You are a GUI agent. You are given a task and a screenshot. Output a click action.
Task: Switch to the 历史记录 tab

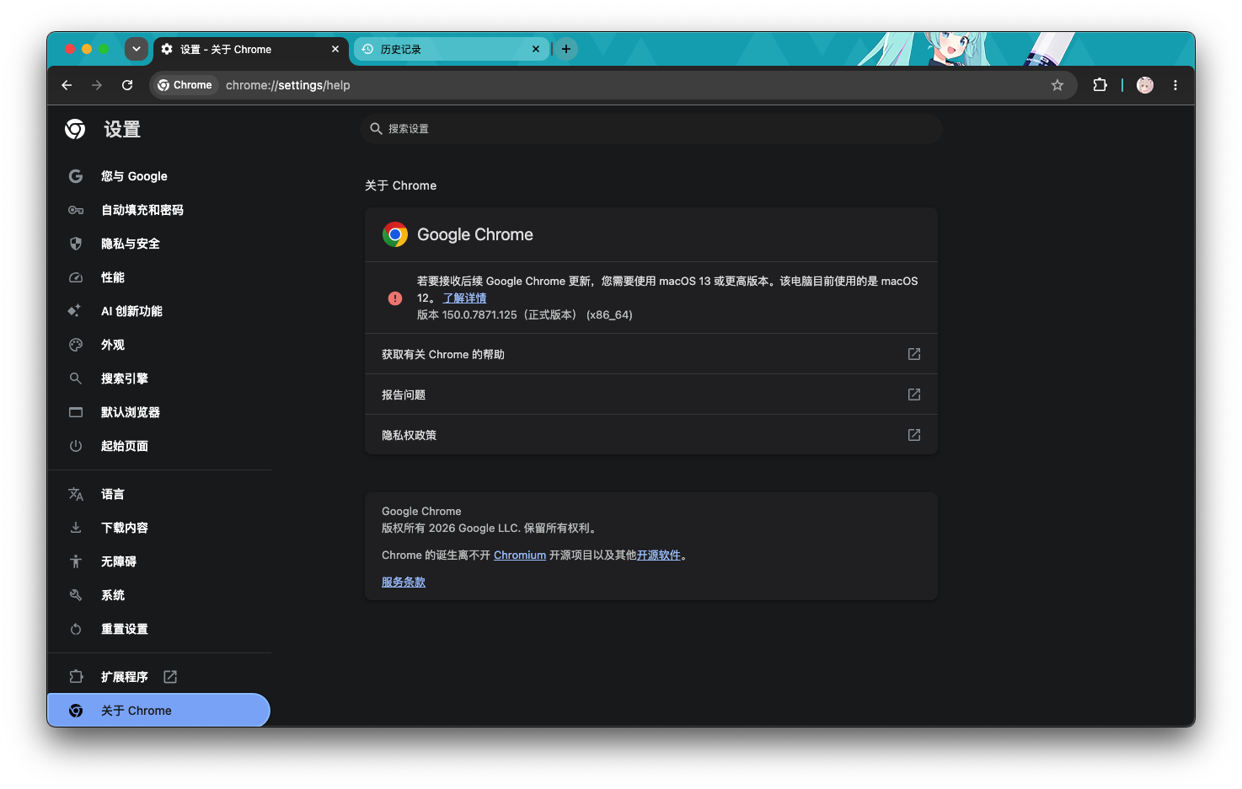(452, 49)
